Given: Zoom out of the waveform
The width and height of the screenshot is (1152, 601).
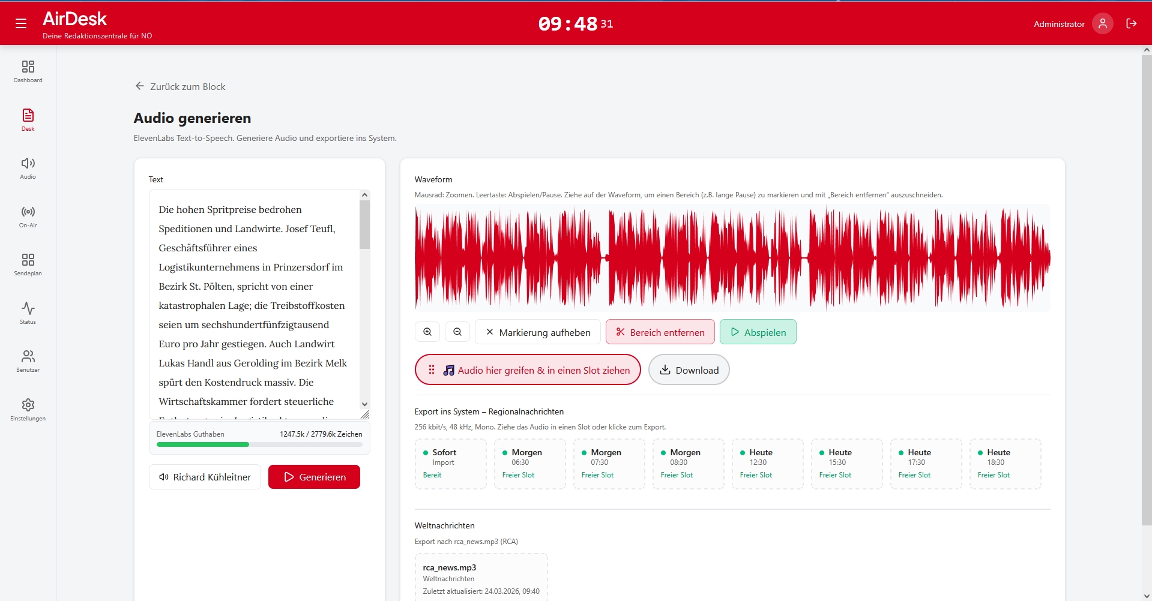Looking at the screenshot, I should (x=457, y=332).
